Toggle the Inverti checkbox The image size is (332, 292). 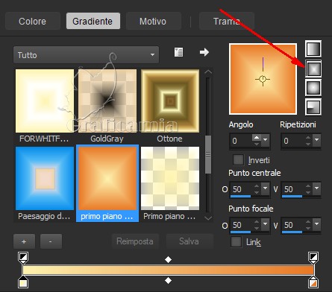(238, 160)
